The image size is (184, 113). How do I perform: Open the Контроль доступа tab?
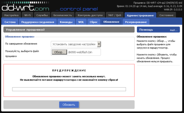90,15
